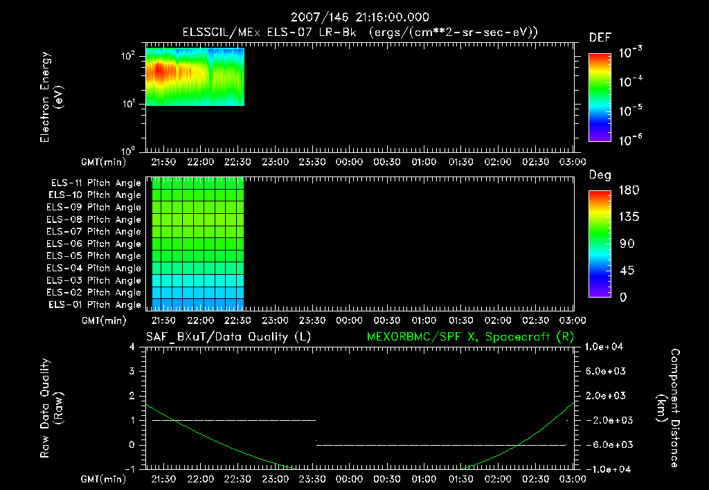Viewport: 709px width, 490px height.
Task: Click the 03:00 time tick under data quality panel
Action: [x=573, y=479]
